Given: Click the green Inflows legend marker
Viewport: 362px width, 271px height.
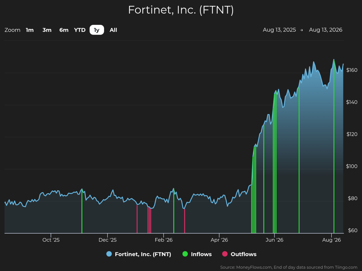Looking at the screenshot, I should (185, 254).
